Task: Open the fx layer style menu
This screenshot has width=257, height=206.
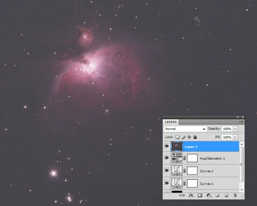Action: [x=191, y=196]
